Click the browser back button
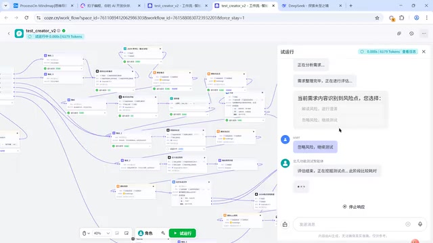Viewport: 433px width, 243px height. pyautogui.click(x=6, y=18)
